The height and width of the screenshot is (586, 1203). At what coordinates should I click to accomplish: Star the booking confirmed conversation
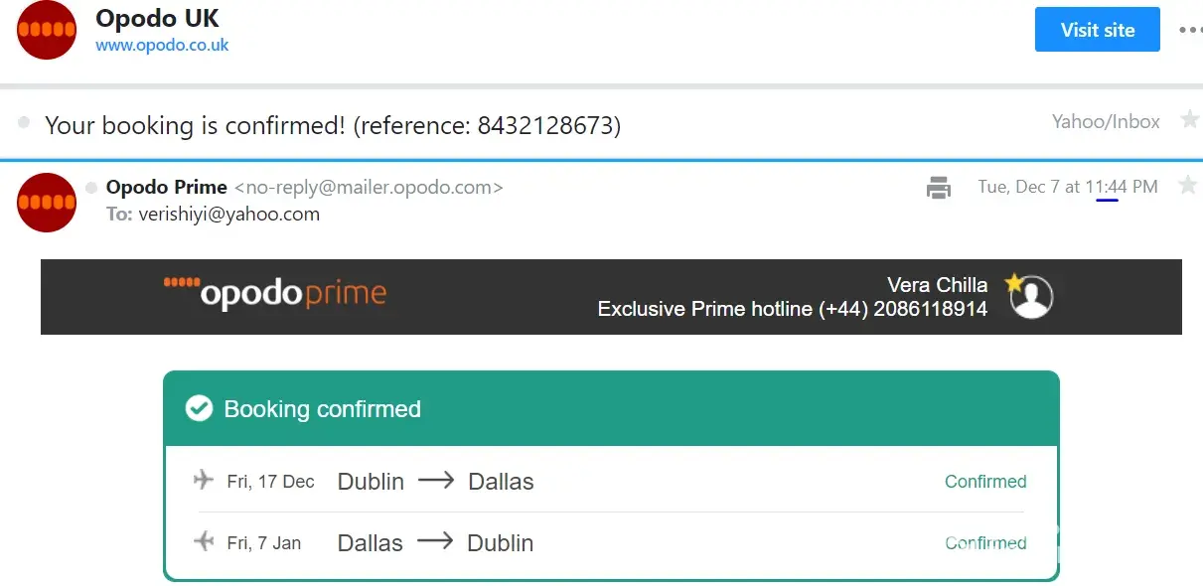[1189, 121]
